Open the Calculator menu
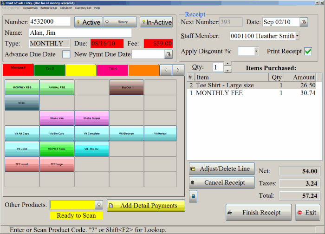 click(66, 8)
